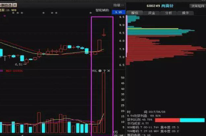Select the 70%筹码 7.27-10.96 line
This screenshot has width=206, height=136.
click(x=143, y=131)
